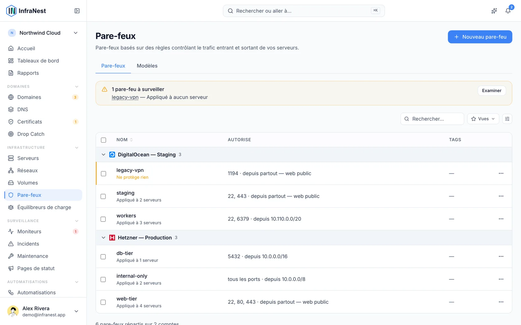
Task: Open Équilibreurs de charge in sidebar
Action: coord(43,208)
